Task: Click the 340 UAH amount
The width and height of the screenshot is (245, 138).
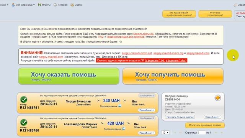Action: click(111, 100)
